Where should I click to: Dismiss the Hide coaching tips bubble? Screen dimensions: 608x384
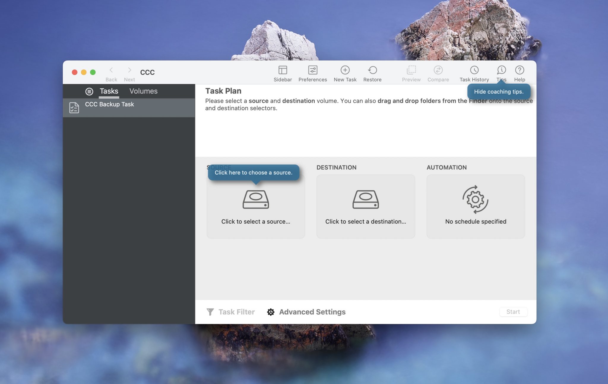499,92
